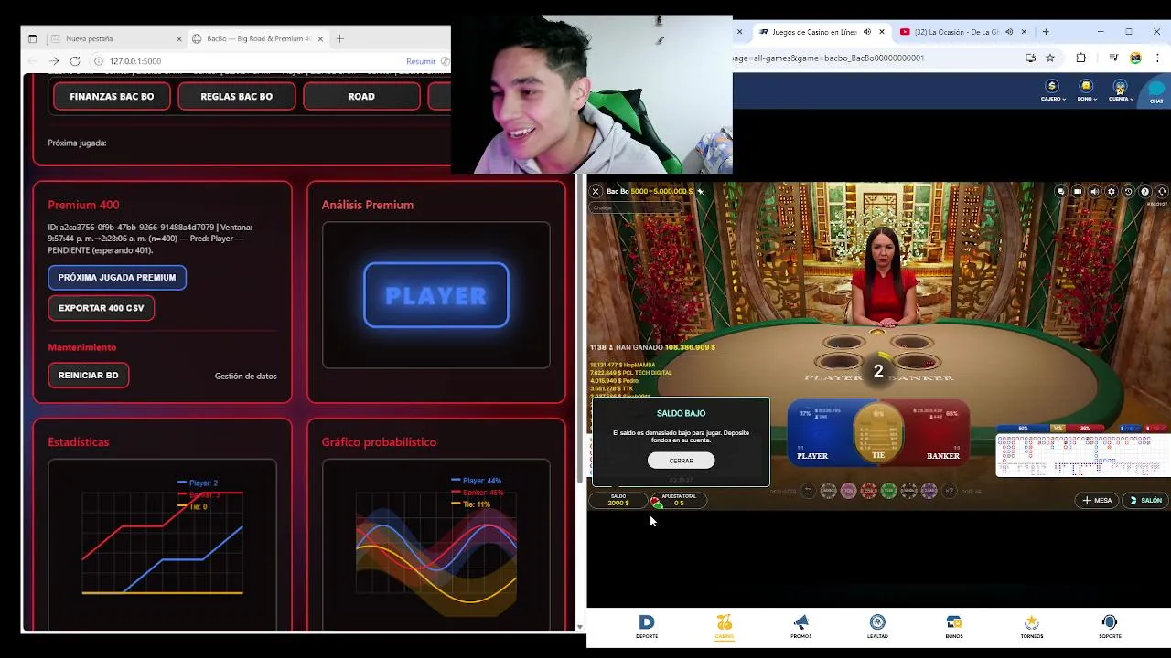Close the La Ocasión YouTube tab
This screenshot has height=658, width=1171.
pos(1025,32)
